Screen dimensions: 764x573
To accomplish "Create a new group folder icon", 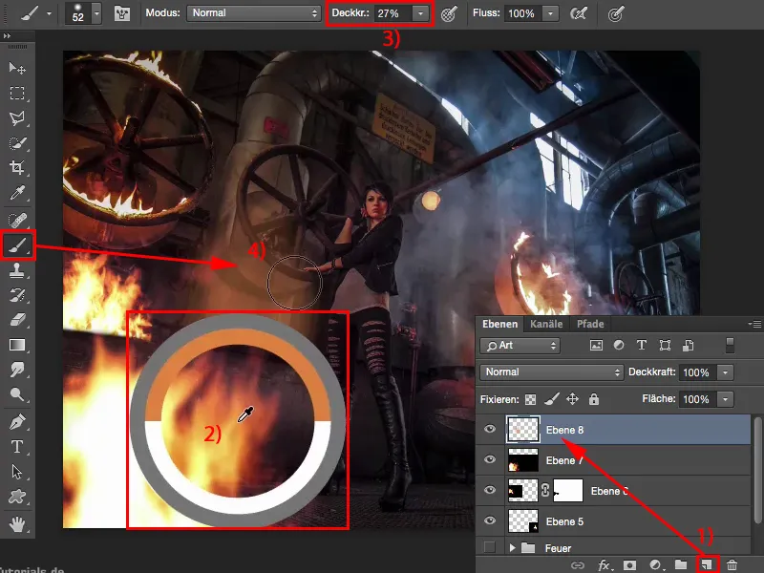I will pyautogui.click(x=681, y=564).
